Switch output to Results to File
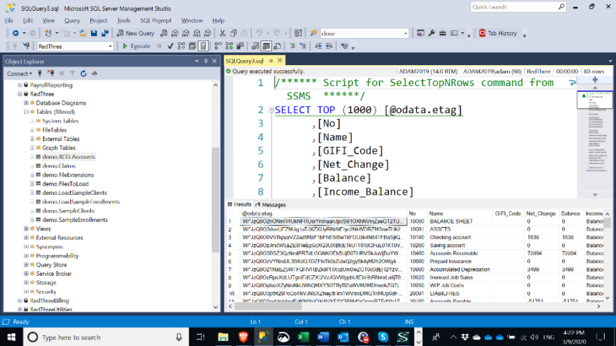The height and width of the screenshot is (346, 616). pos(277,47)
